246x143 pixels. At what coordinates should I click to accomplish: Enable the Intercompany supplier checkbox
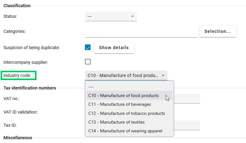coord(88,62)
